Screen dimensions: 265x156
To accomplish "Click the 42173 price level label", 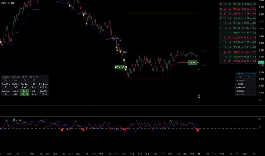I will [x=205, y=60].
